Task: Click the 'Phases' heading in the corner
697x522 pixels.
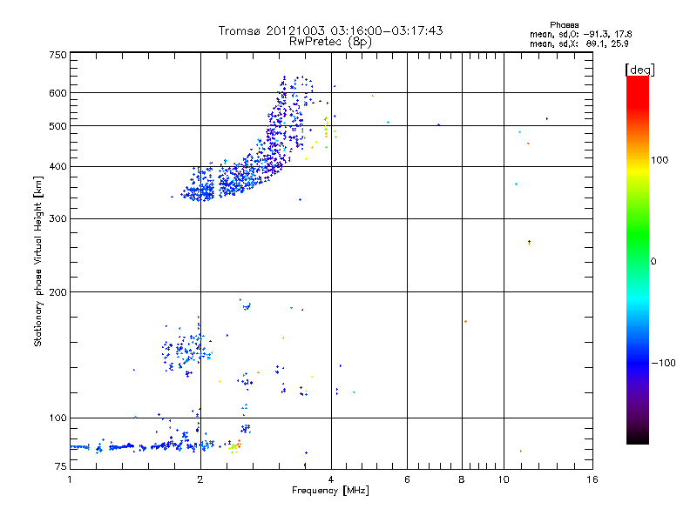Action: 564,25
